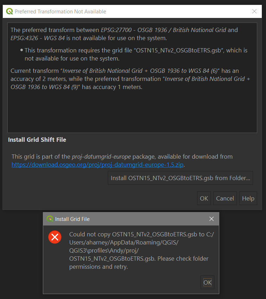
Task: Open the proj-datumgrid-europe-1.5.zip download link
Action: [97, 165]
